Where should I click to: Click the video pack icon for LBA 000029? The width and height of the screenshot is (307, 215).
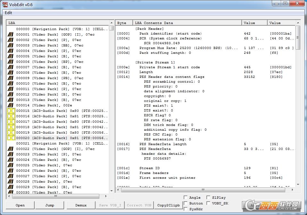pos(10,187)
